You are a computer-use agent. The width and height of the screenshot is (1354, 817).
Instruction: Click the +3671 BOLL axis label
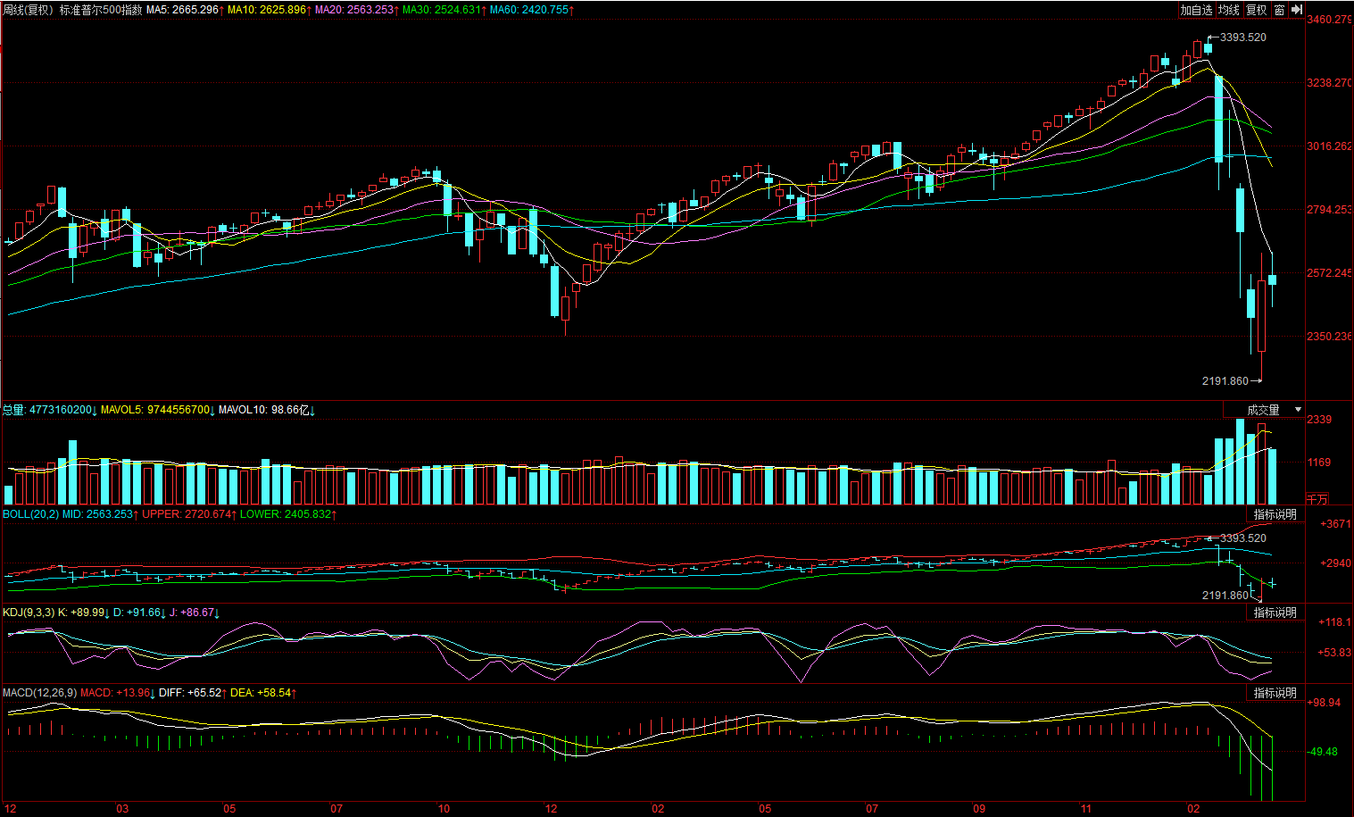tap(1336, 523)
